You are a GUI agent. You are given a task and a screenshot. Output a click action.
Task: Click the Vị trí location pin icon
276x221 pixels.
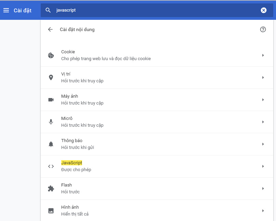(51, 78)
